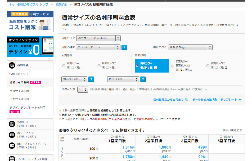Open 欧米サイズ名刺 in the sidebar
Screen dimensions: 252x161
pos(19,91)
